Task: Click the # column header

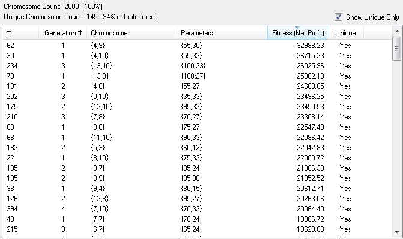Action: tap(21, 33)
